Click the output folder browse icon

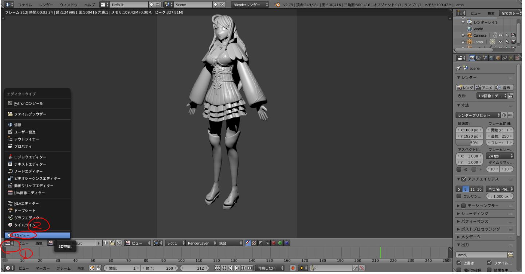(510, 255)
